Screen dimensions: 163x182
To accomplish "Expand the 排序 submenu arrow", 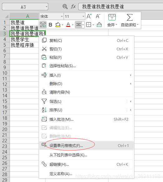I will (x=131, y=110).
